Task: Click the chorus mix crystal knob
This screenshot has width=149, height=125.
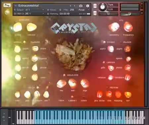Action: (x=18, y=77)
